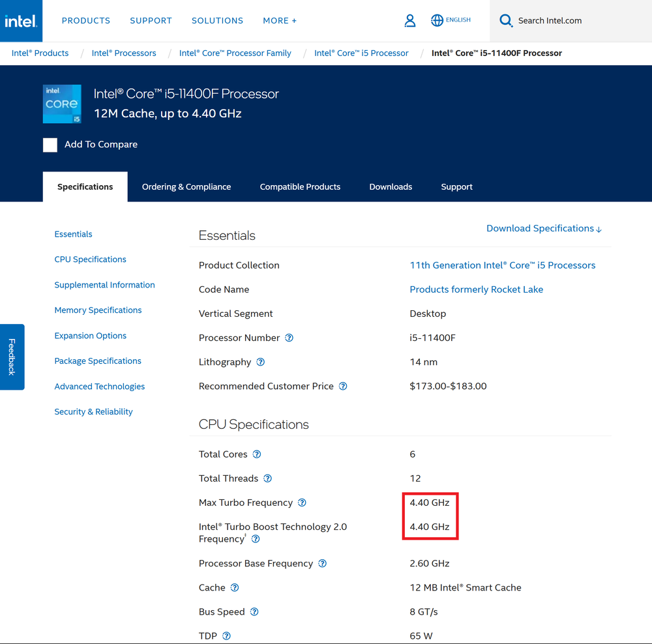Switch to the Support tab
Viewport: 652px width, 644px height.
pos(456,186)
